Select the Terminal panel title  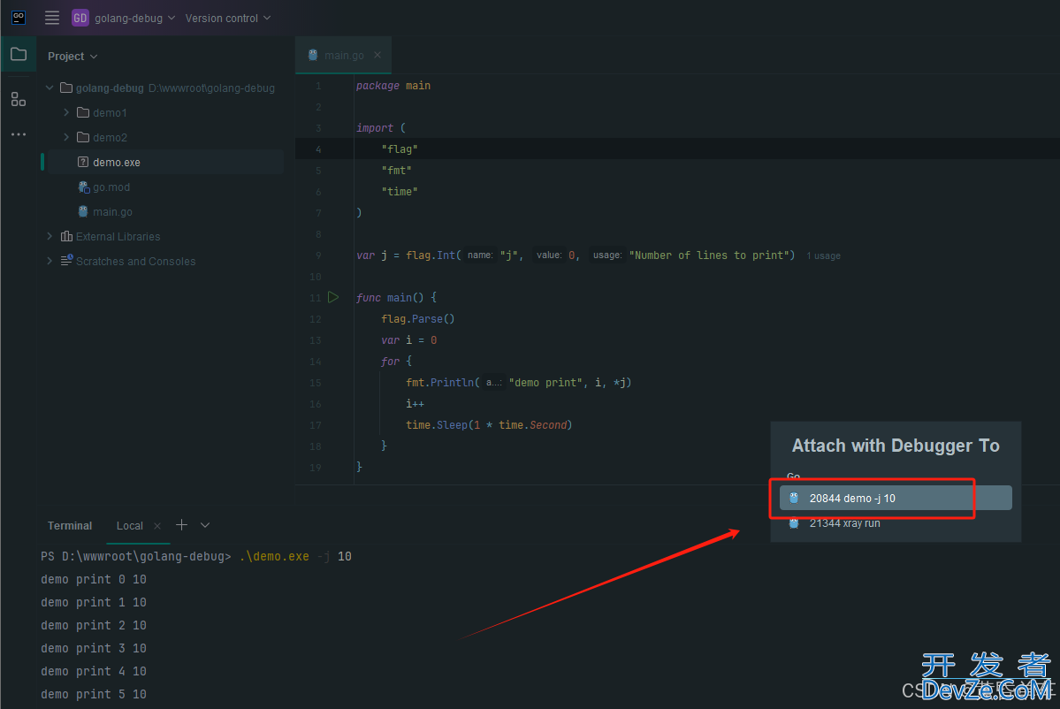70,526
